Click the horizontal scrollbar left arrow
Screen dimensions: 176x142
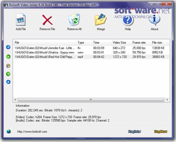(15, 100)
